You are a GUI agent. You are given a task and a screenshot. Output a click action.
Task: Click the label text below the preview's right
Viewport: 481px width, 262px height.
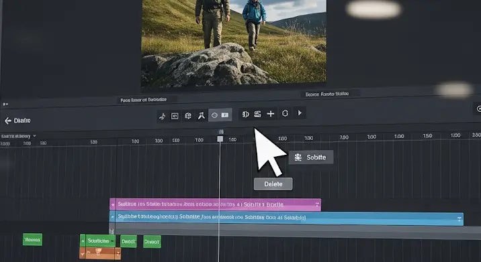tap(327, 94)
